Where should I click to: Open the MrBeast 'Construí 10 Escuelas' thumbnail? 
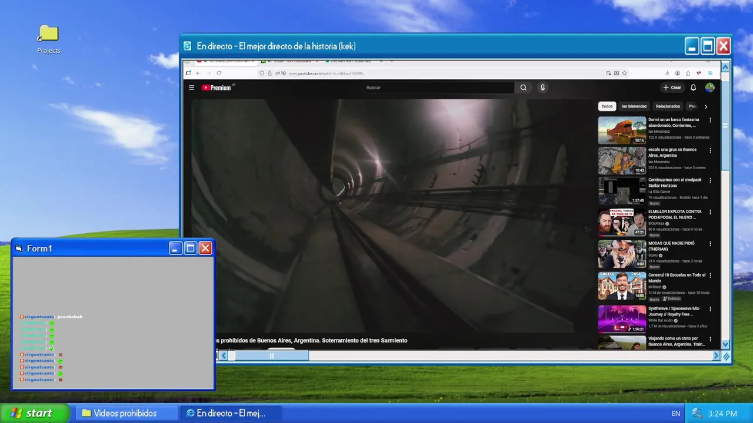point(622,286)
